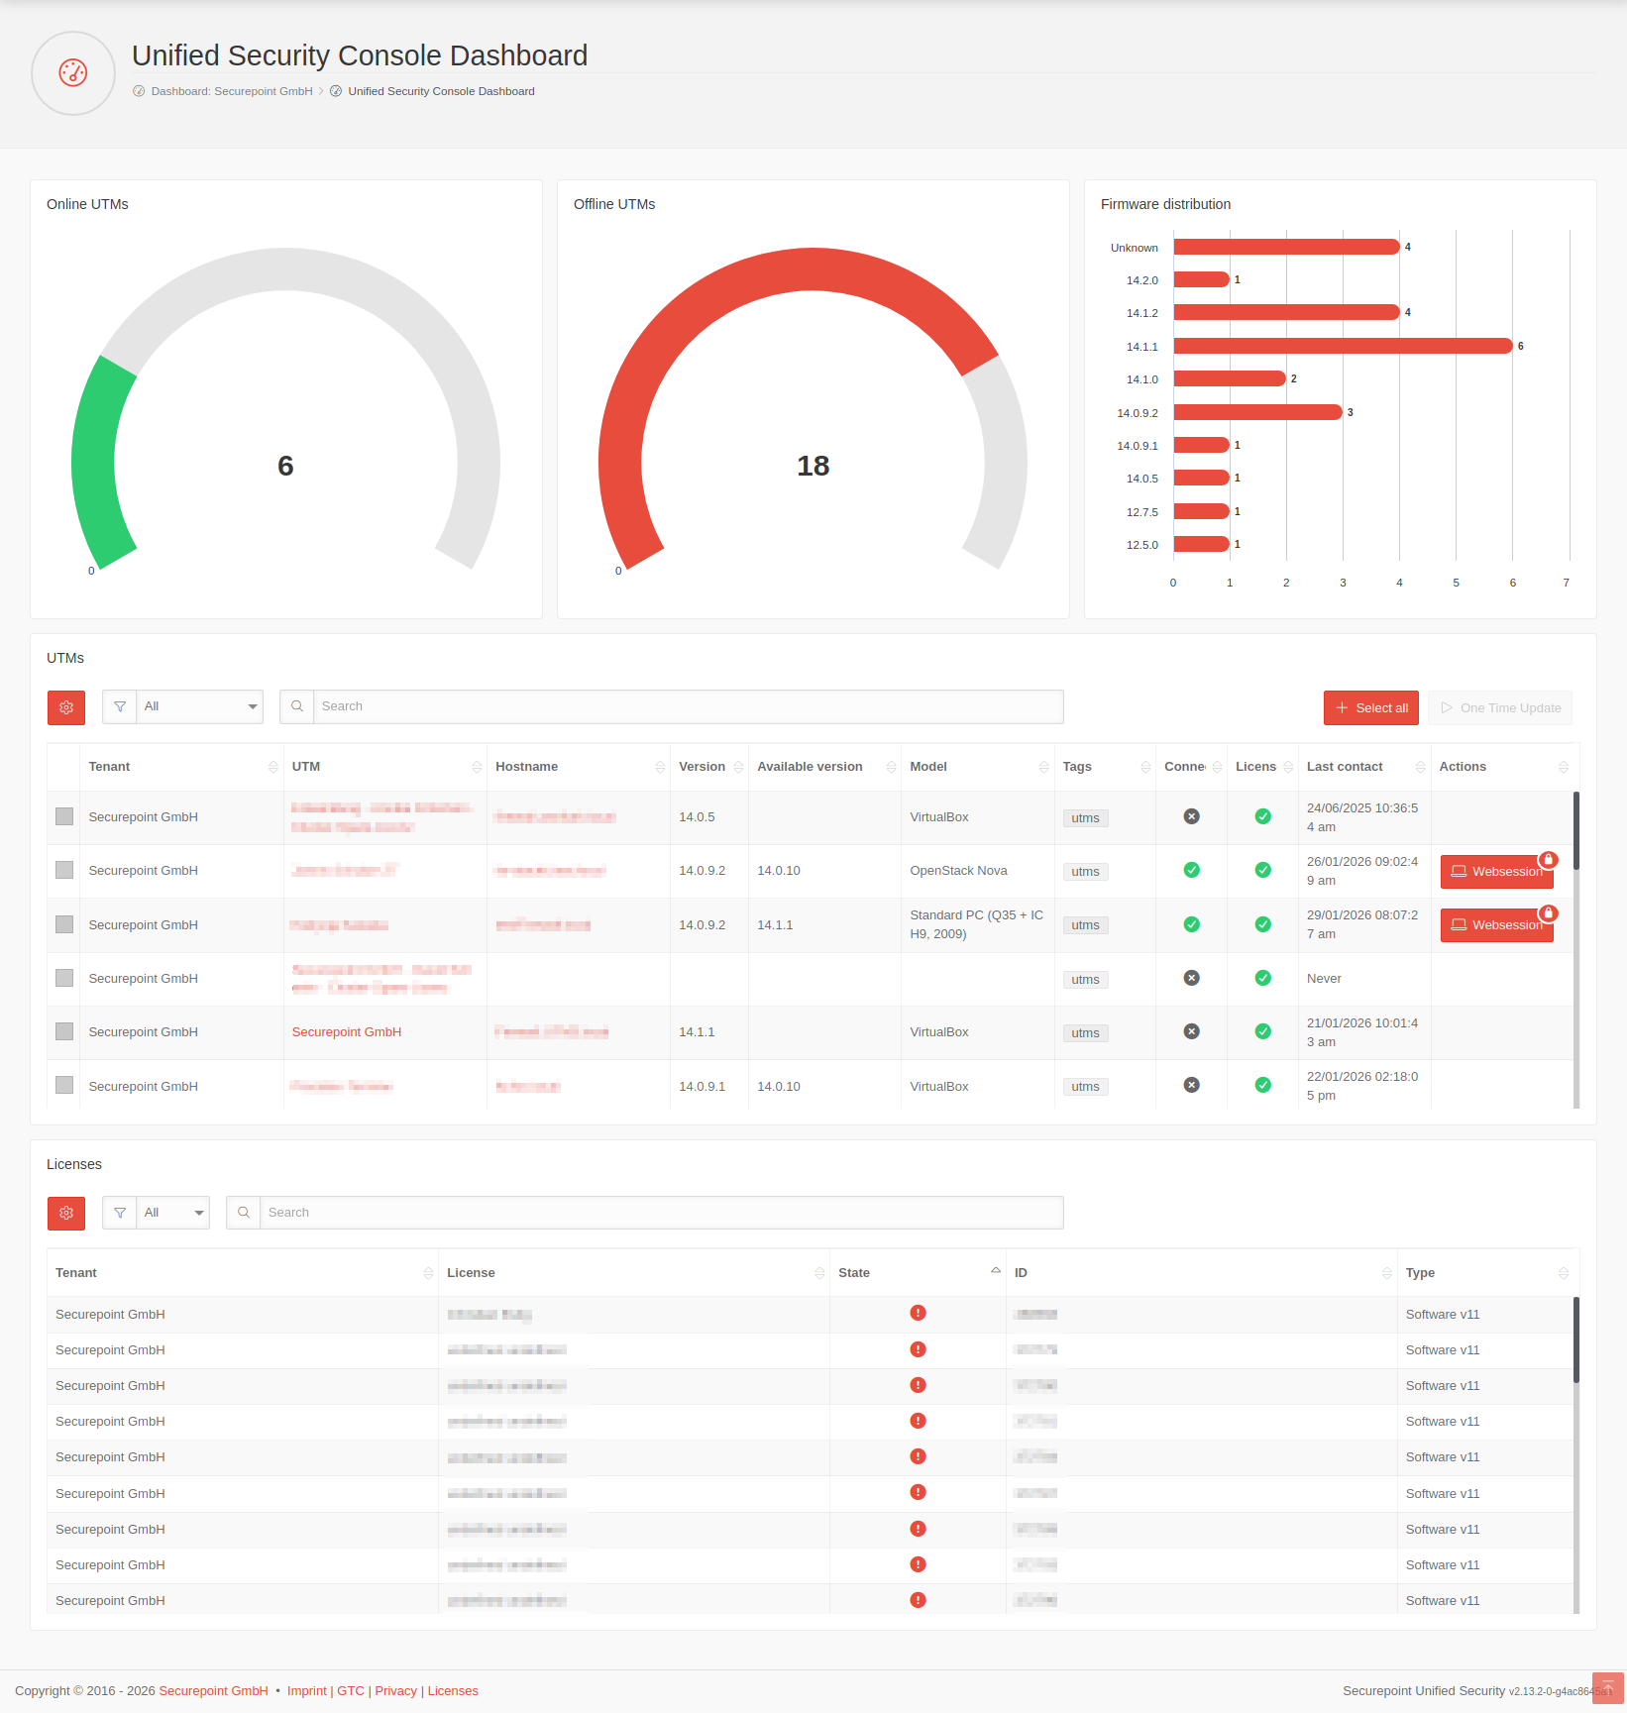Open the All filter dropdown in UTMs section
Screen dimensions: 1627x1713
(198, 706)
